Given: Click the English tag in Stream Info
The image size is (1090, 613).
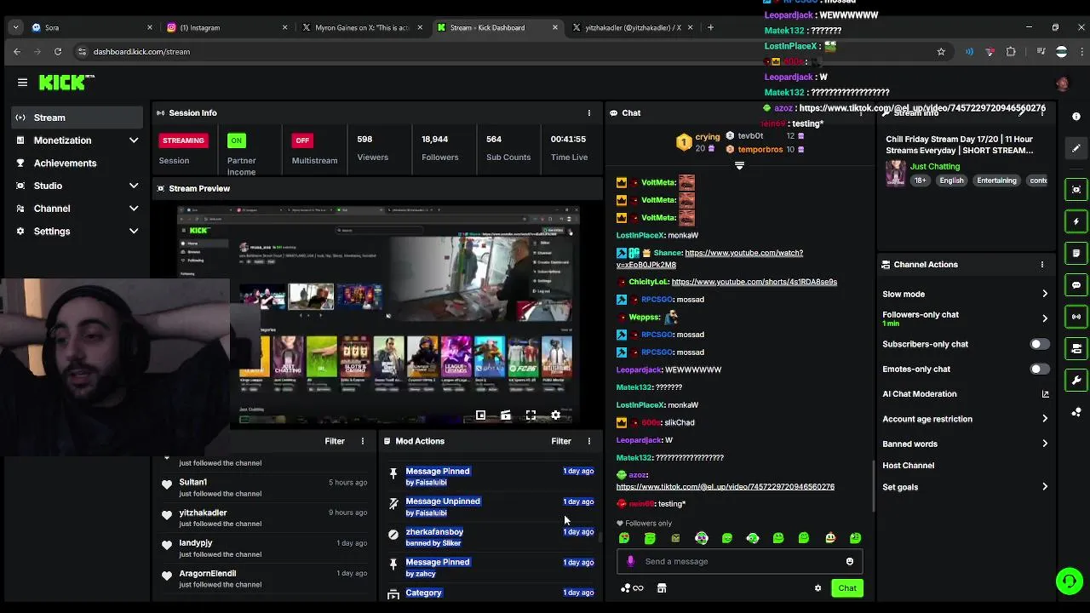Looking at the screenshot, I should 951,180.
